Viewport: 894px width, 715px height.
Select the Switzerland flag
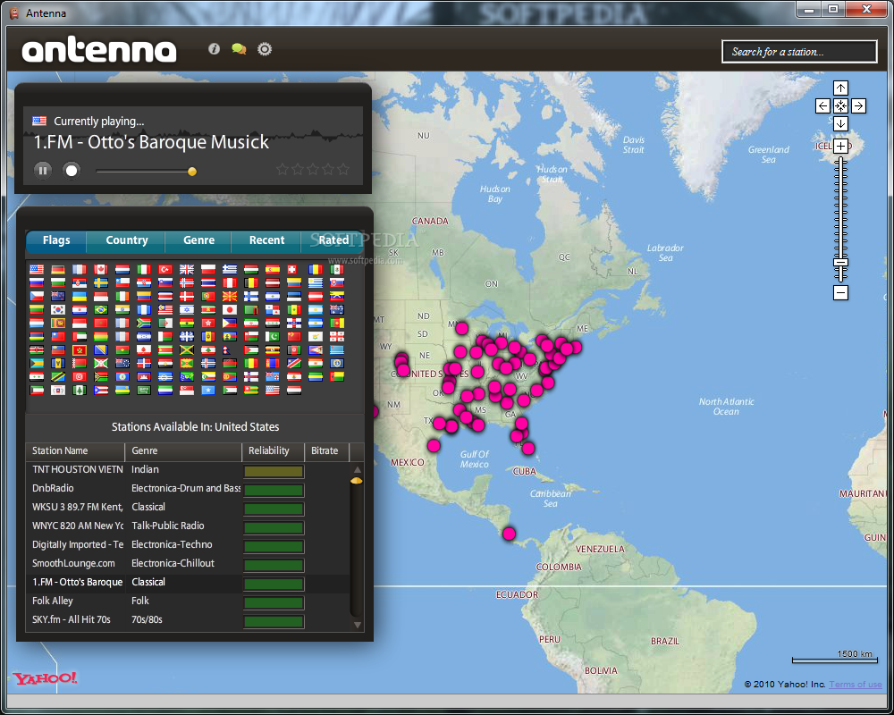pyautogui.click(x=291, y=269)
